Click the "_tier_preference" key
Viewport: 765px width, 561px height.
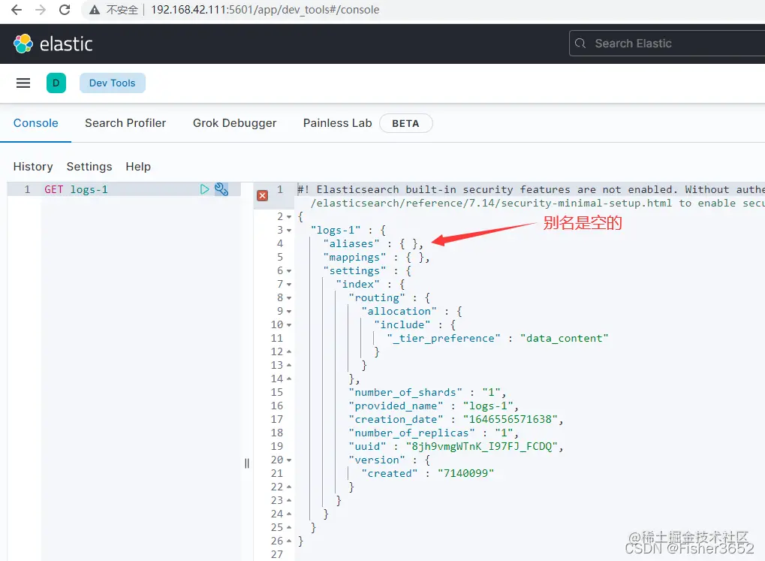tap(444, 339)
